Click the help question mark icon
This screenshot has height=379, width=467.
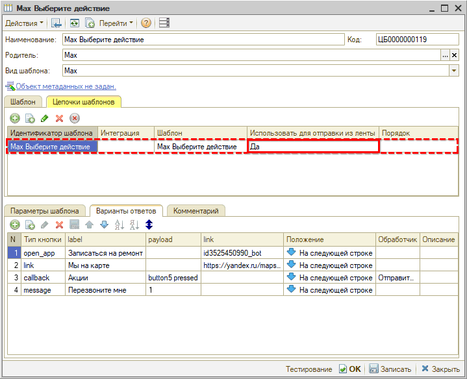(x=146, y=23)
